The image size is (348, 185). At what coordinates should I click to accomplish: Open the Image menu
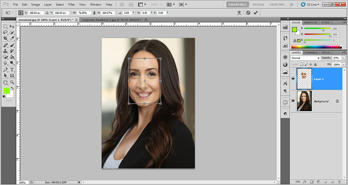[36, 5]
